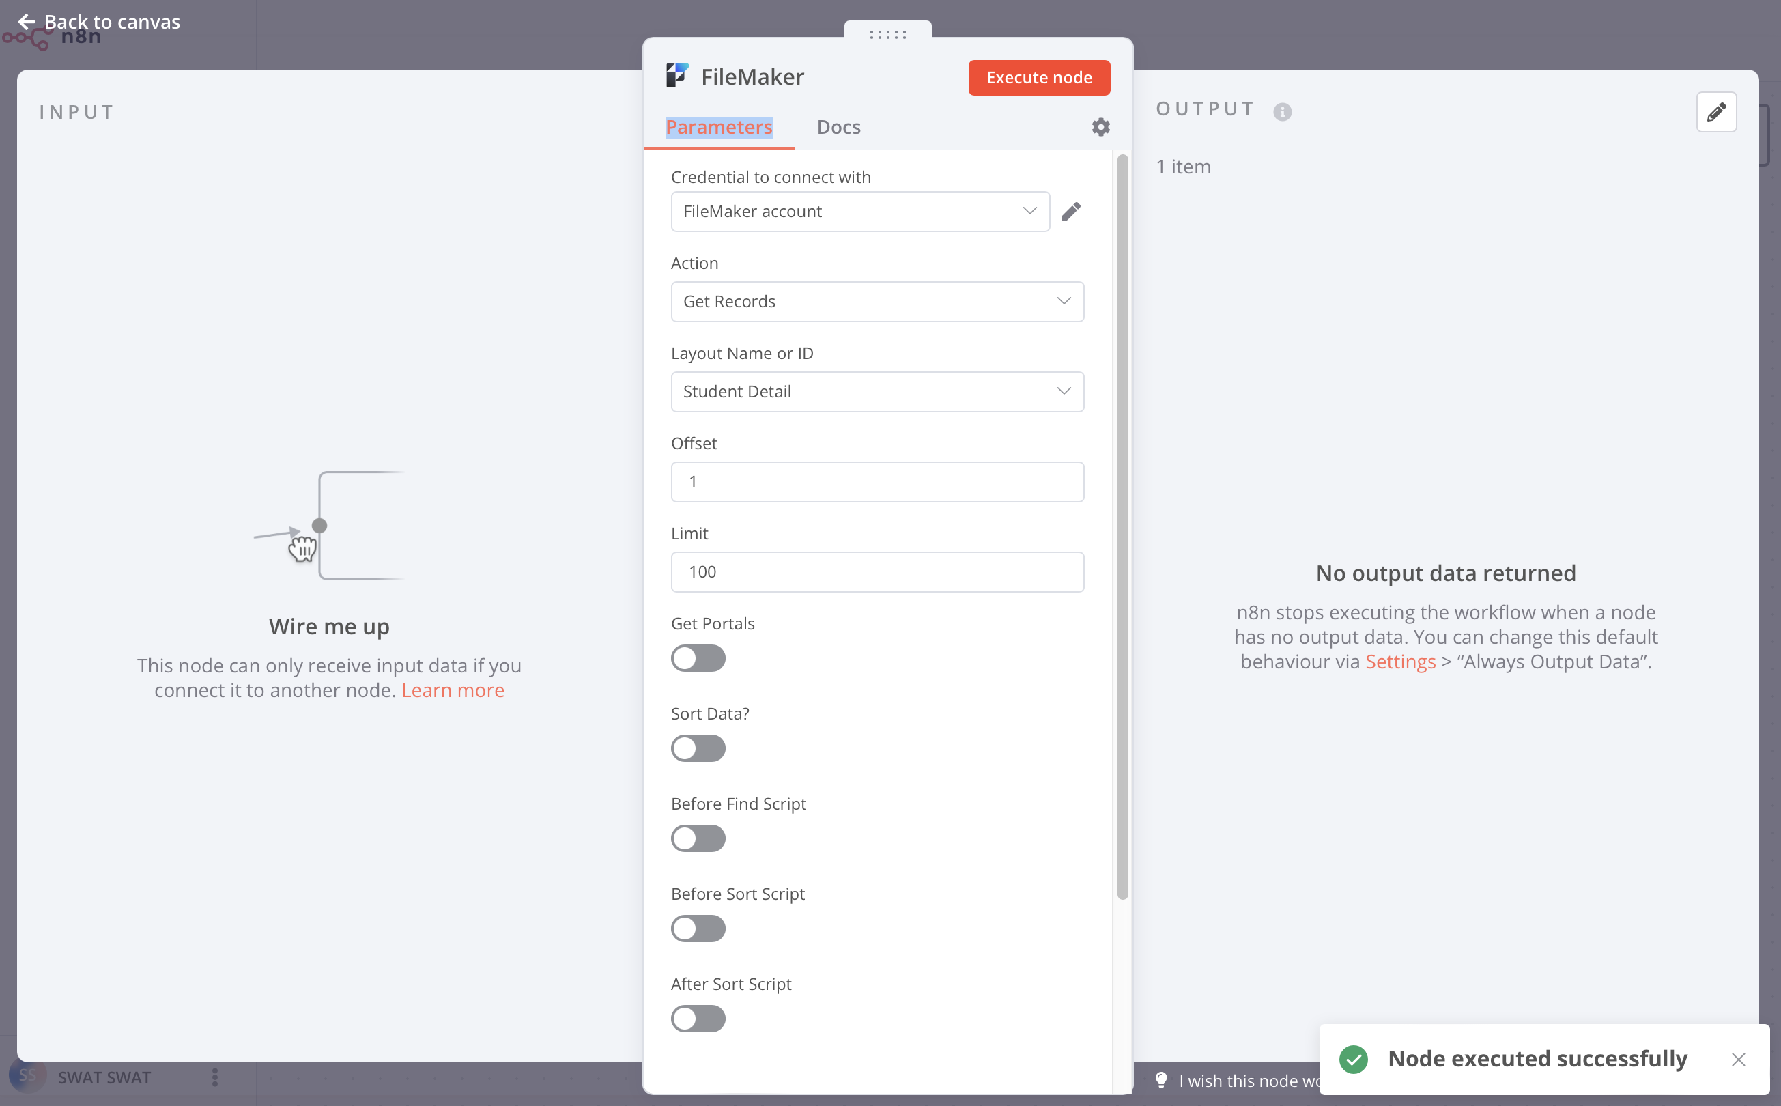The image size is (1781, 1106).
Task: Click the pencil icon to edit output
Action: point(1716,112)
